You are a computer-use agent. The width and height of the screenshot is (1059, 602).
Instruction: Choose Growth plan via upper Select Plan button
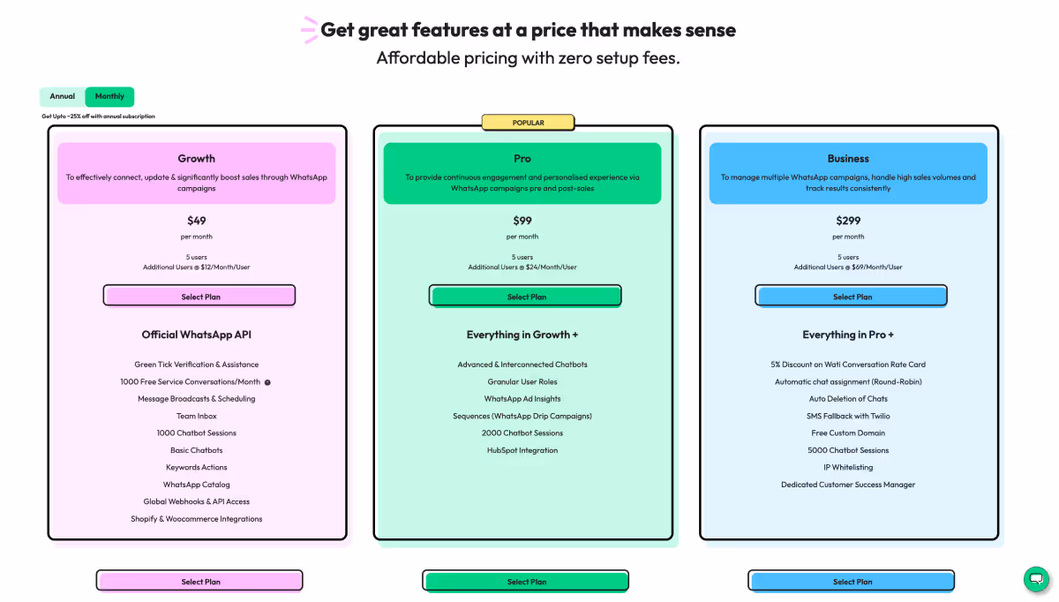click(x=200, y=297)
